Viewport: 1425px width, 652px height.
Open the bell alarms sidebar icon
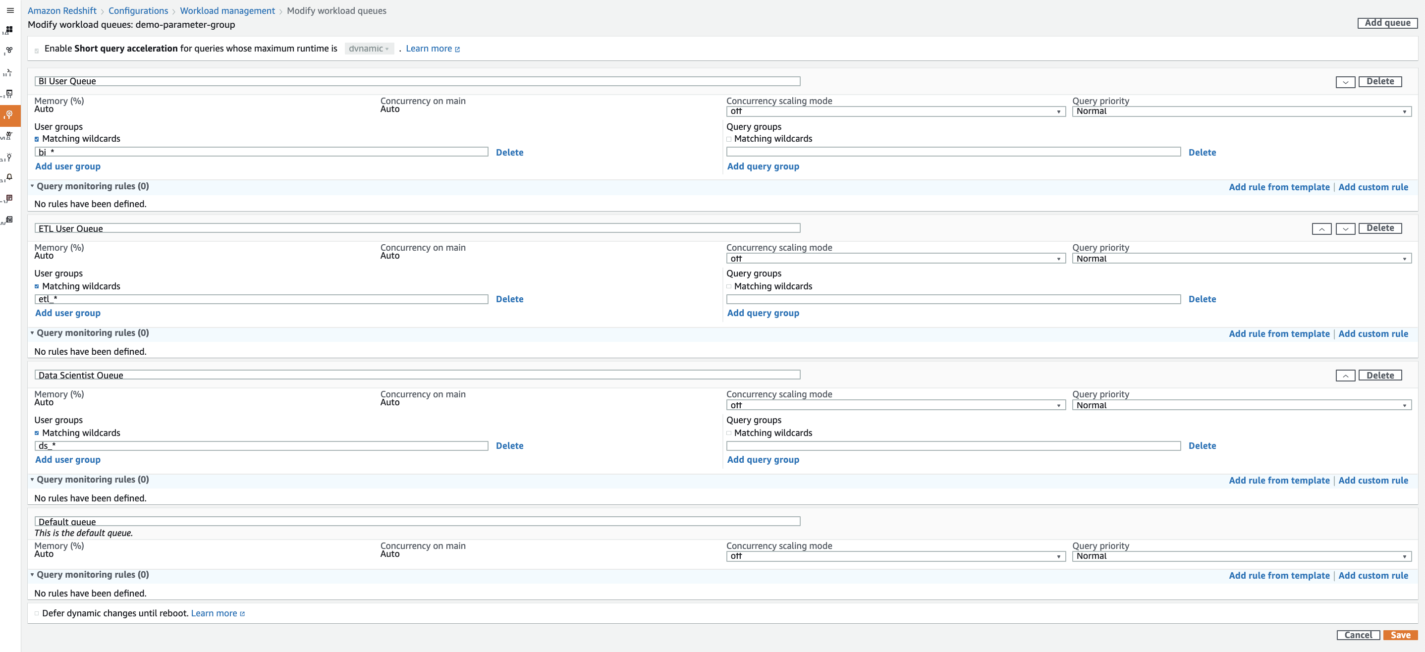click(x=9, y=177)
